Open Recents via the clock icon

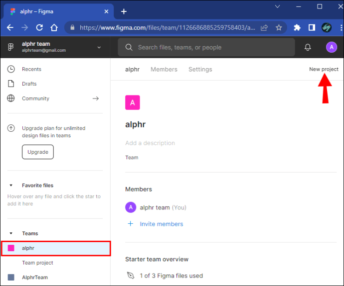(11, 69)
